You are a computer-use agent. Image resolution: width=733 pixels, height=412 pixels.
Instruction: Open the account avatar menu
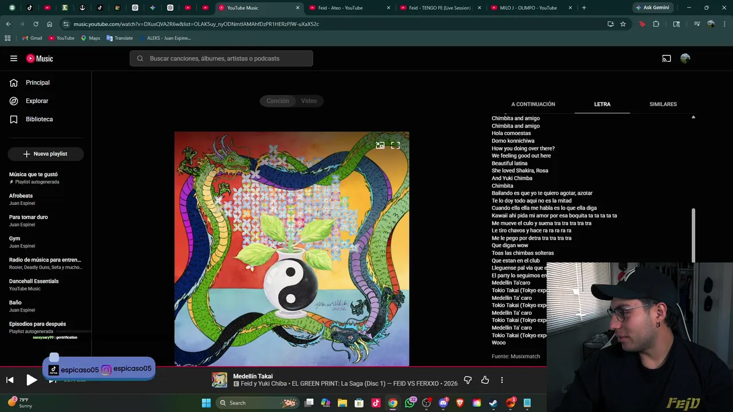[685, 58]
